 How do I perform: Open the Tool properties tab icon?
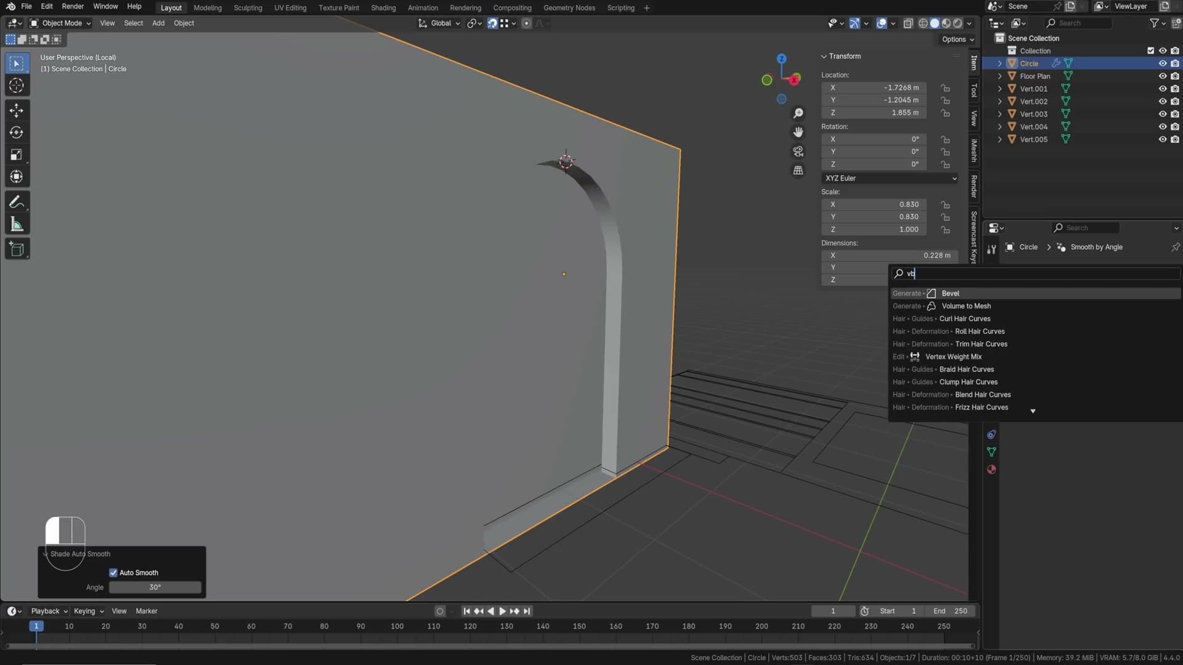click(991, 249)
